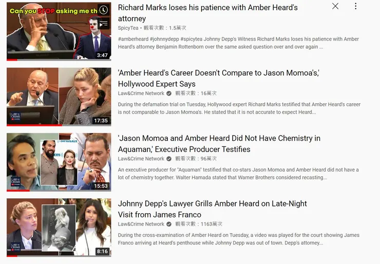Click red progress bar under 17:35 video thumbnail
This screenshot has width=380, height=264.
tap(34, 125)
